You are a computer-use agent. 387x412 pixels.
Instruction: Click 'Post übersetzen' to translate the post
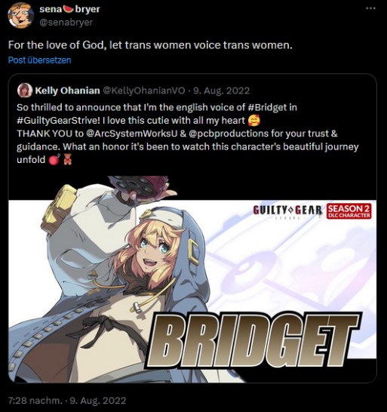[x=40, y=60]
